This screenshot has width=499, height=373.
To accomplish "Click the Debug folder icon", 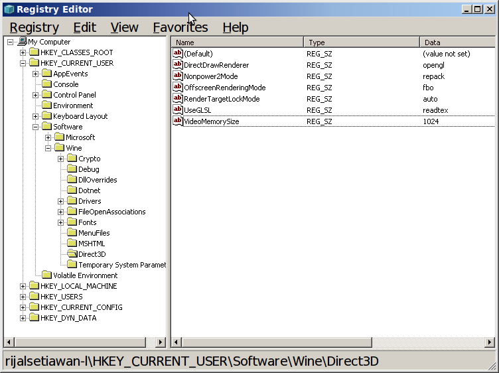I will pos(72,169).
